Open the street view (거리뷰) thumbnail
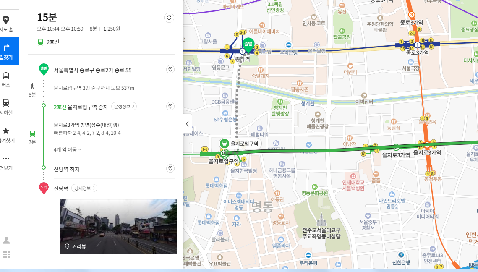478x272 pixels. (x=118, y=227)
